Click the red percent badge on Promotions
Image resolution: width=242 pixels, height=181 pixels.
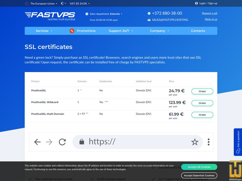click(x=72, y=31)
